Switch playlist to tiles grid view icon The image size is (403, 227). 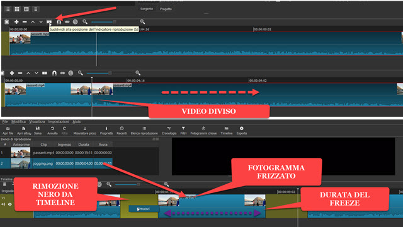(17, 9)
